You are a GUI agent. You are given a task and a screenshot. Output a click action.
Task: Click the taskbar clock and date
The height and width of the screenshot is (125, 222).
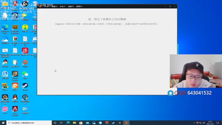[x=210, y=123]
